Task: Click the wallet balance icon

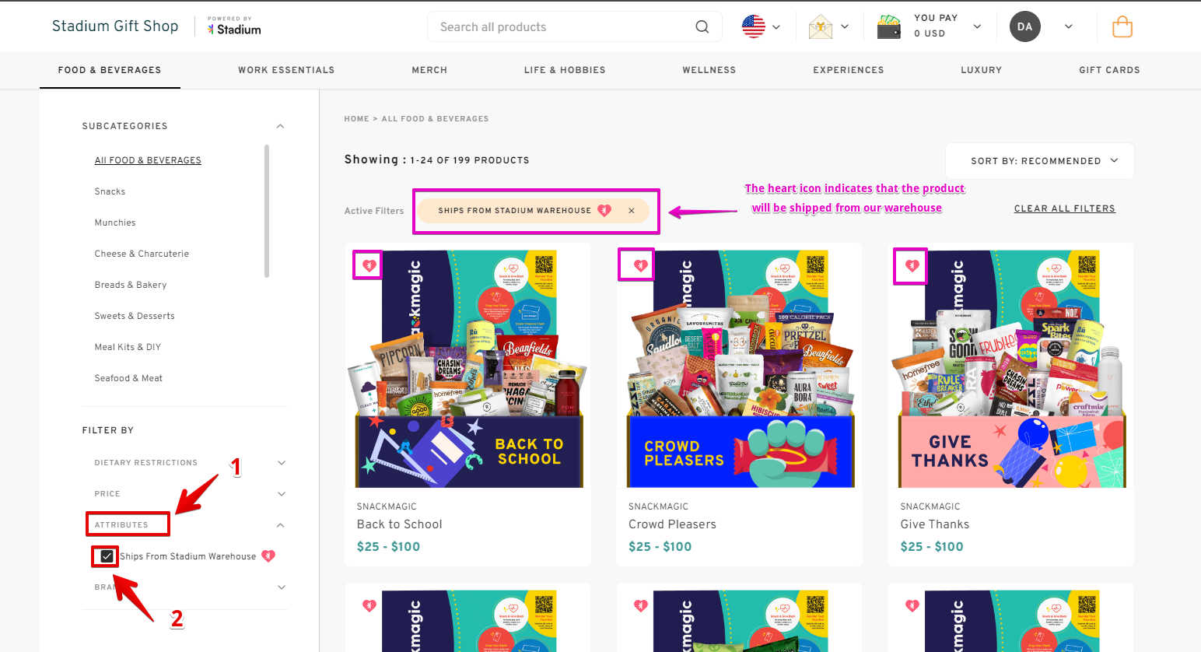Action: pyautogui.click(x=888, y=27)
